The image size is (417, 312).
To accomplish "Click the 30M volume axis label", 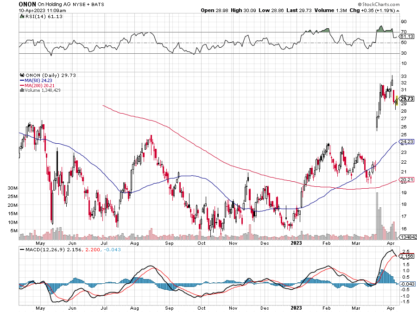I will click(13, 188).
